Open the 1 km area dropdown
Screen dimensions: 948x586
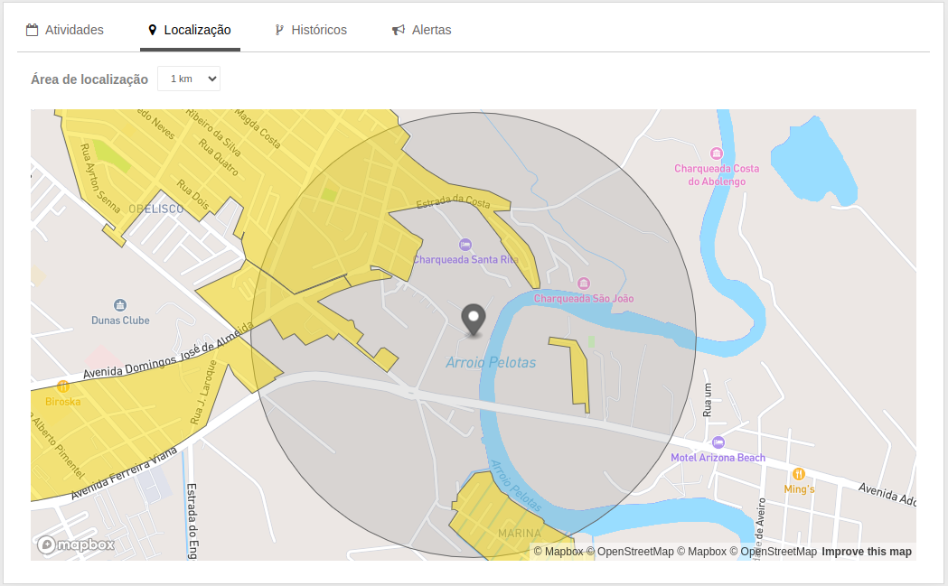point(189,79)
